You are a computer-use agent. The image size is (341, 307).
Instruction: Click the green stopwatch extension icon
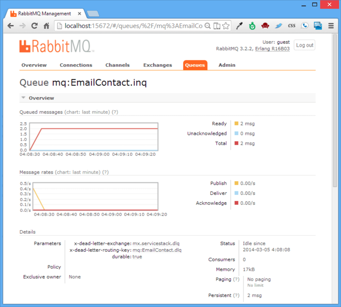point(252,25)
